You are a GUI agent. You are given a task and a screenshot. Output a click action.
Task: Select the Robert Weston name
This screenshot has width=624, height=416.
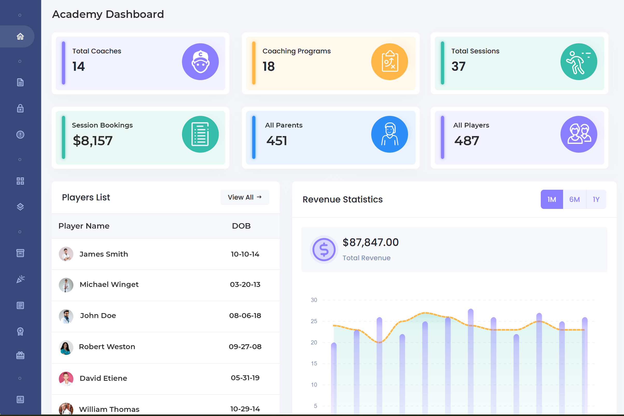[107, 347]
